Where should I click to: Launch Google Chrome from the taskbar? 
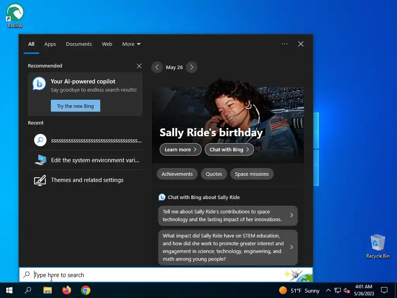tap(86, 290)
